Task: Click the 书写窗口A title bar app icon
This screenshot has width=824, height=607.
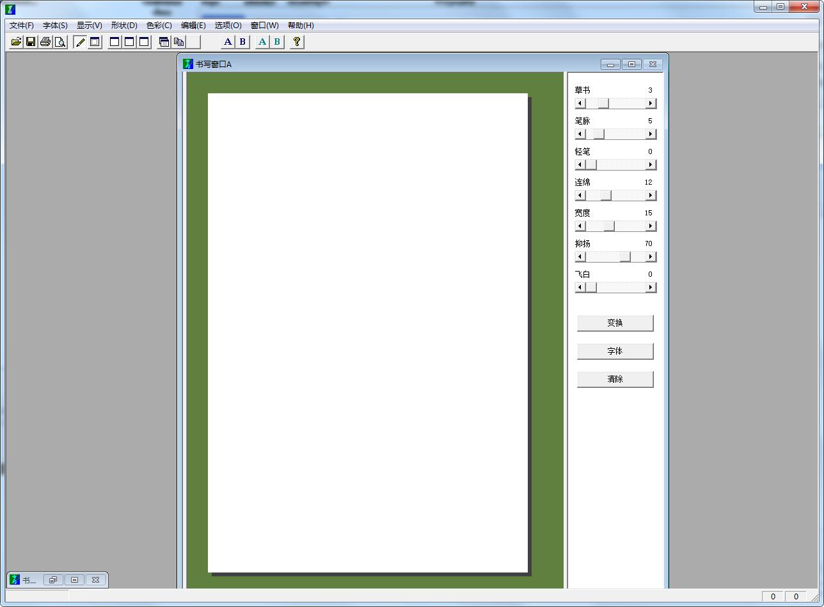Action: [188, 64]
